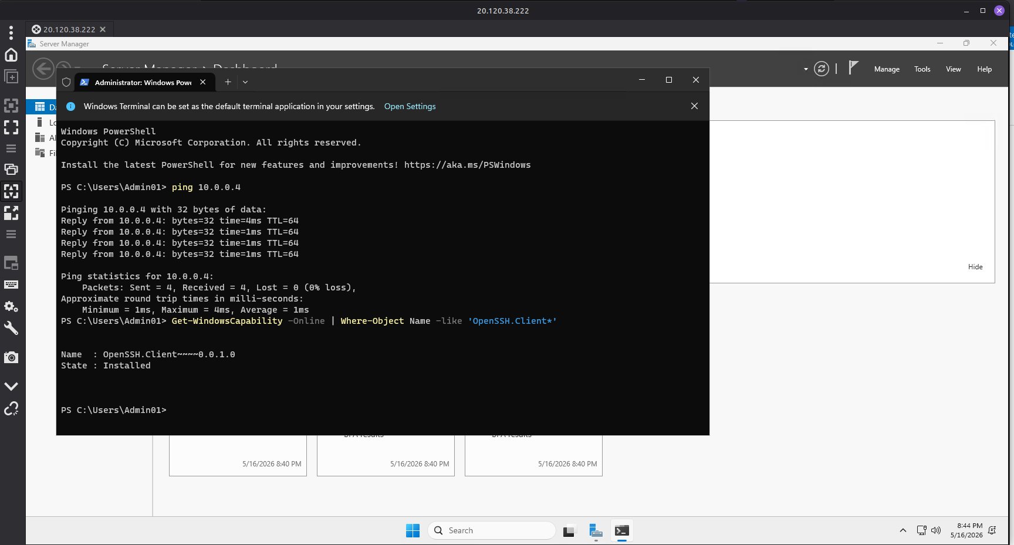Viewport: 1014px width, 545px height.
Task: Select the All Servers icon in Server Manager pane
Action: click(x=40, y=137)
